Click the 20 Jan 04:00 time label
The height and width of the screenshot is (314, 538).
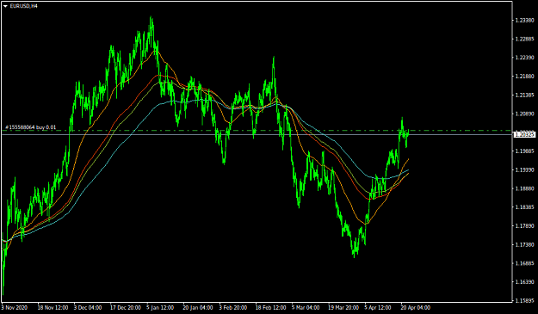[198, 308]
